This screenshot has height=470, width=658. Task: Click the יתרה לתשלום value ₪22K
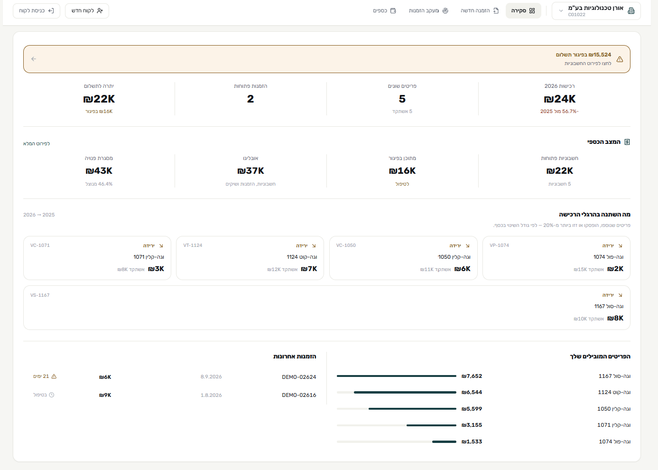[99, 99]
